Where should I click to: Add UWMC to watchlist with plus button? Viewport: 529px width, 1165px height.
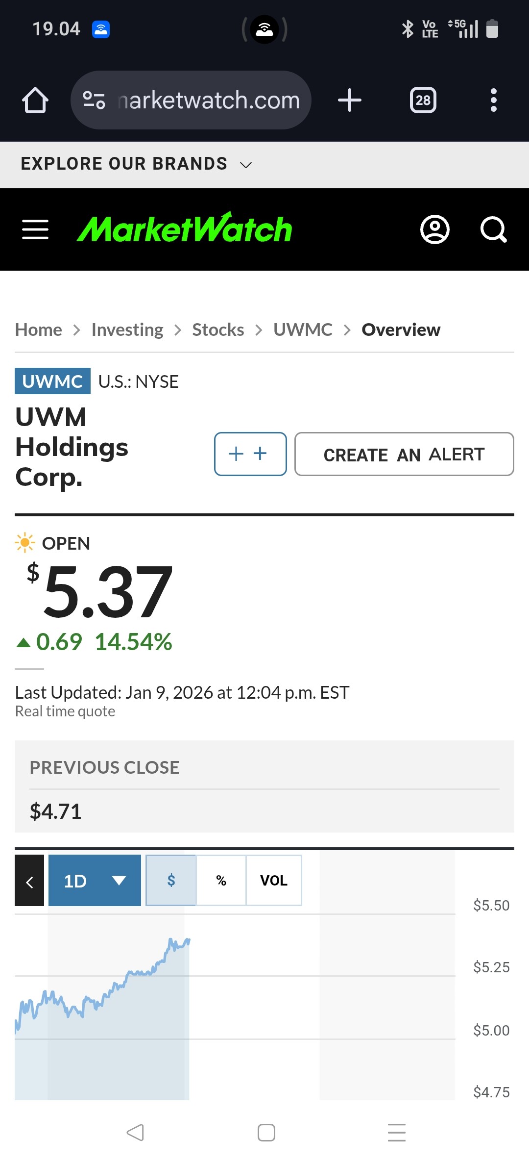(250, 454)
